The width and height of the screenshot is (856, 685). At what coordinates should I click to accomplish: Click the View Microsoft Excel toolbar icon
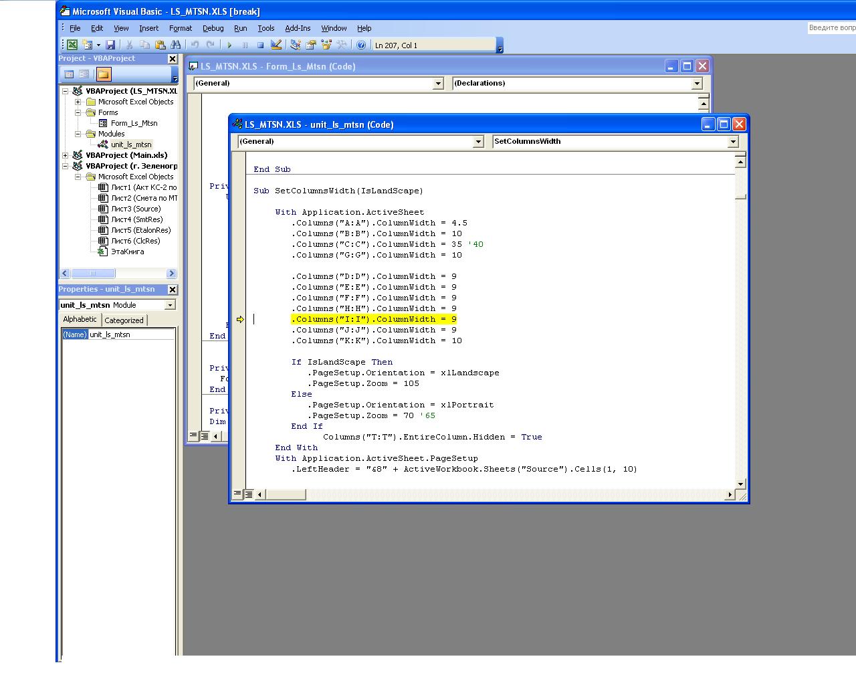click(72, 45)
